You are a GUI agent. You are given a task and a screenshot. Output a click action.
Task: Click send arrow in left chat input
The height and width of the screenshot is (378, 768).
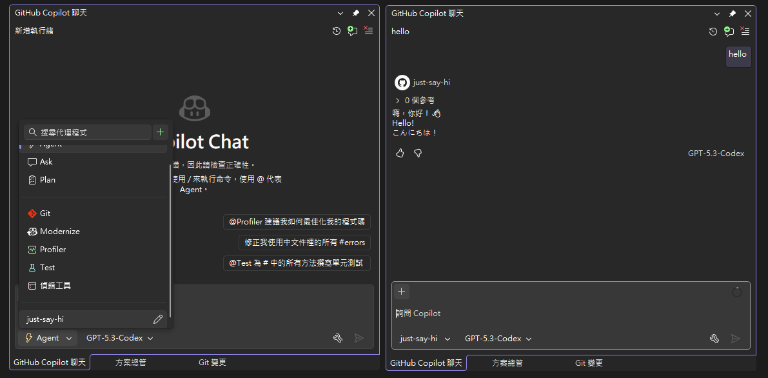359,338
